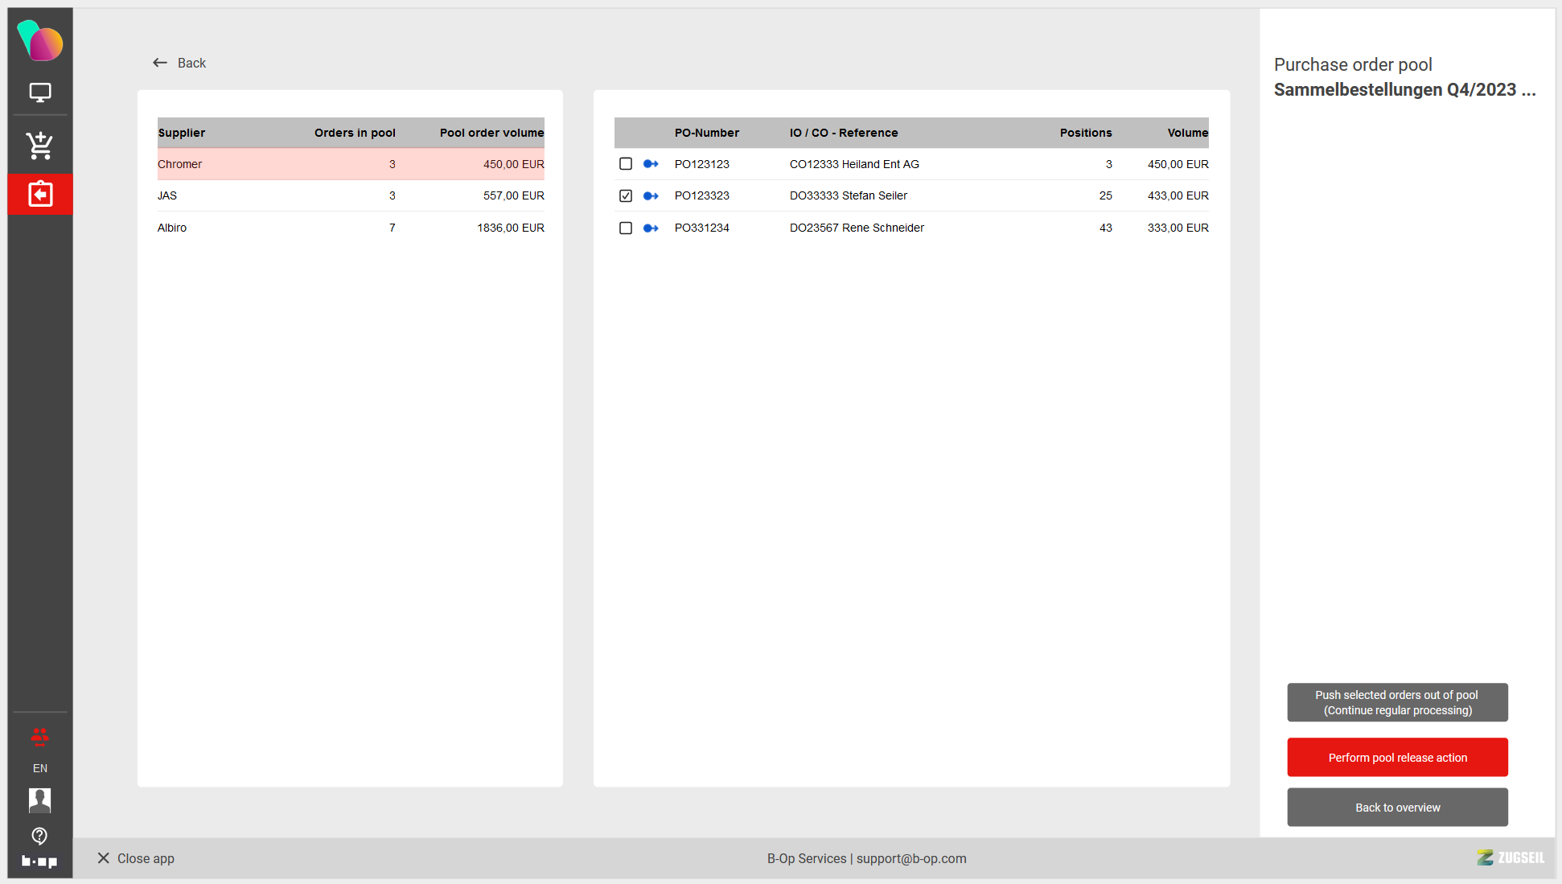Open the user profile avatar icon
1562x884 pixels.
40,800
